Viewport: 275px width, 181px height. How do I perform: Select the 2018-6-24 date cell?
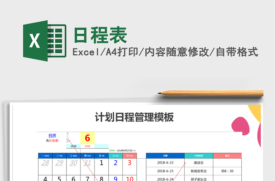coord(165,179)
